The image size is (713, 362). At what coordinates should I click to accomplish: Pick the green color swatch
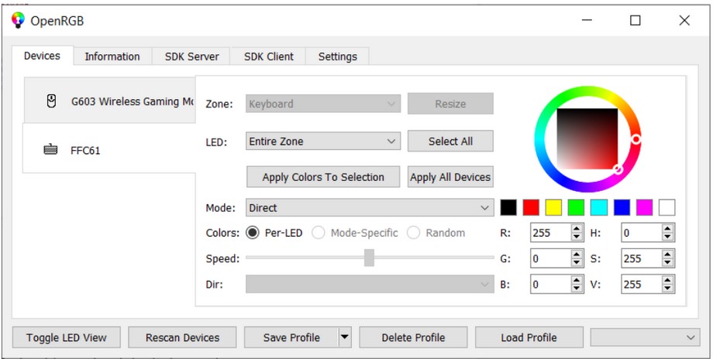click(x=576, y=207)
